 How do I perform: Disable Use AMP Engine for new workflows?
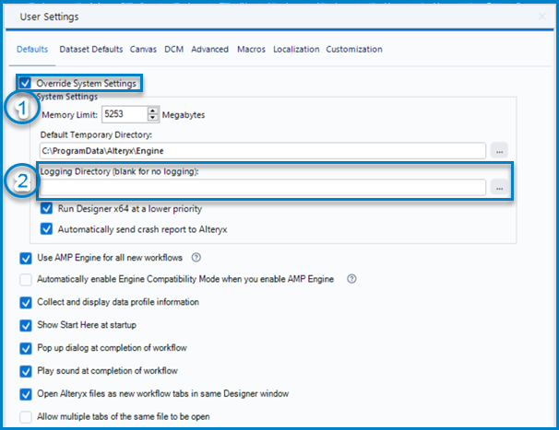[26, 258]
